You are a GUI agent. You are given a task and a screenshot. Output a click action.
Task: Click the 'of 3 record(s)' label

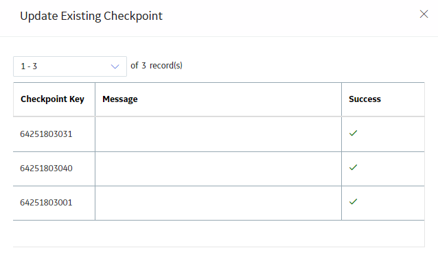tap(157, 66)
